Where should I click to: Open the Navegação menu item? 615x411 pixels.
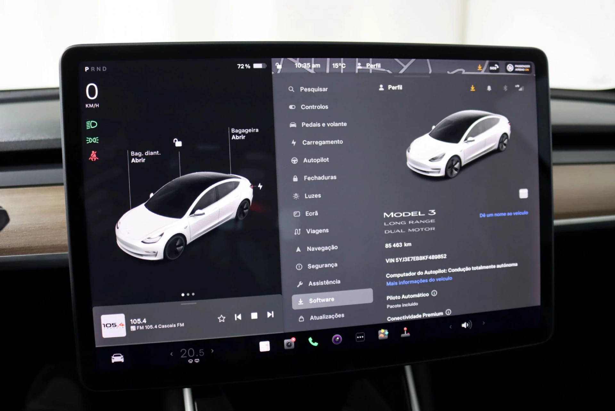click(x=317, y=248)
